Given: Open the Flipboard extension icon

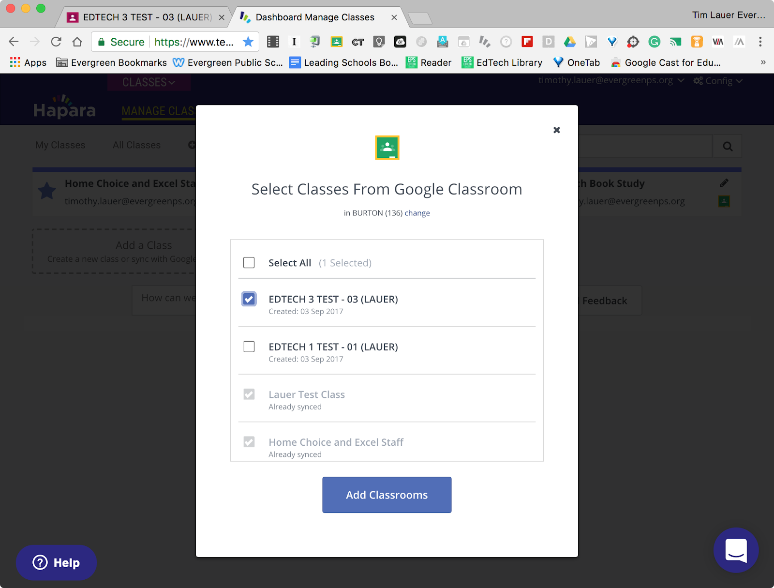Looking at the screenshot, I should pyautogui.click(x=527, y=42).
